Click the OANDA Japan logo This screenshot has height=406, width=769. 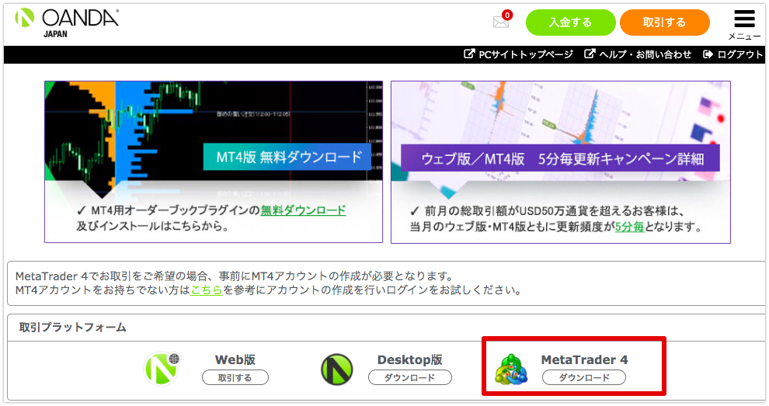click(67, 23)
